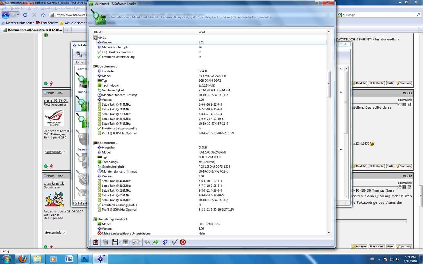Click the floppy disk save icon
The width and height of the screenshot is (423, 264).
115,242
